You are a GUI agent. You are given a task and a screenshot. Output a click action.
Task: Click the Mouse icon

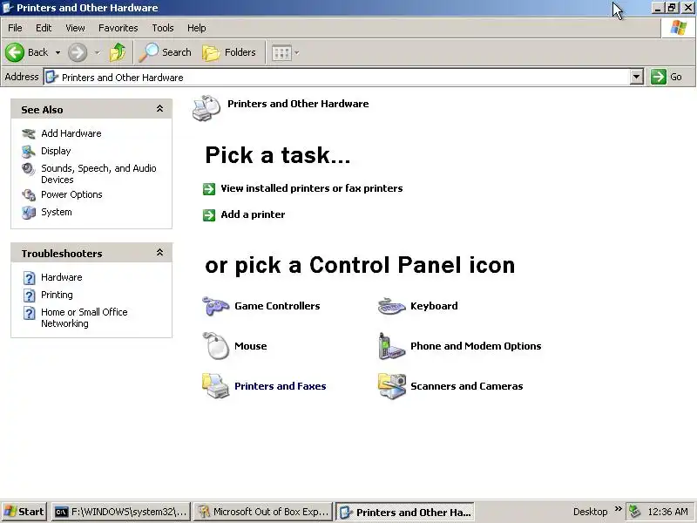(x=216, y=345)
